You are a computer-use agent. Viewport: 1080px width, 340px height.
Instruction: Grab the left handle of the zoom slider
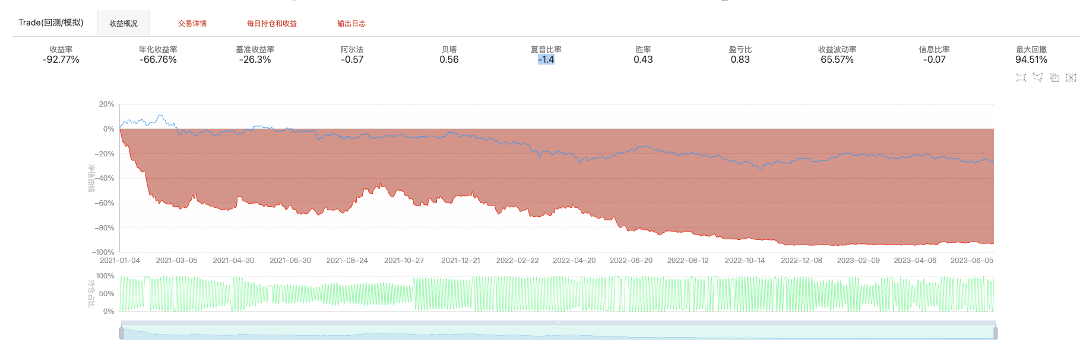(x=121, y=333)
